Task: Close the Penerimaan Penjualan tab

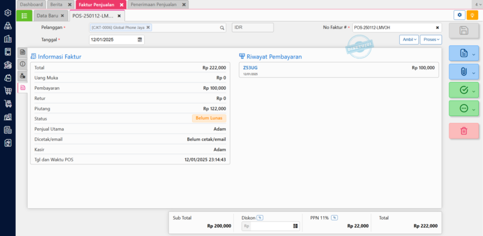Action: (x=184, y=5)
